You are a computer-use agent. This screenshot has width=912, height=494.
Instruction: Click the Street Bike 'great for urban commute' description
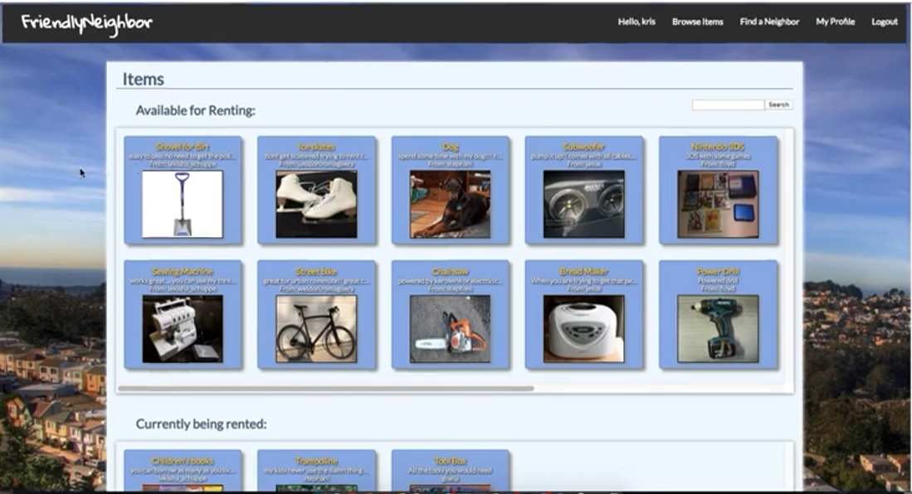[x=316, y=281]
